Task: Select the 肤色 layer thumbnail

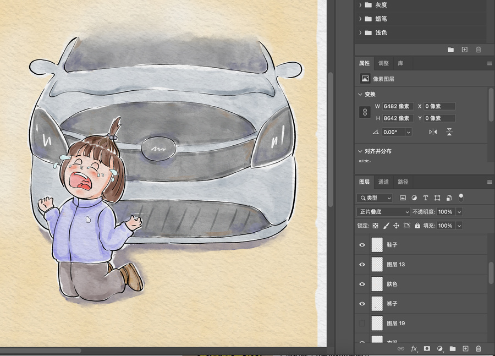Action: [377, 284]
